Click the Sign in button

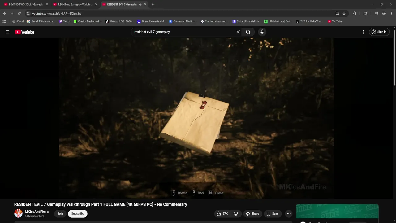(379, 32)
